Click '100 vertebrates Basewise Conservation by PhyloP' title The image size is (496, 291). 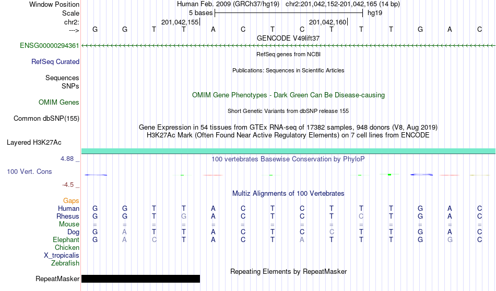pyautogui.click(x=288, y=159)
